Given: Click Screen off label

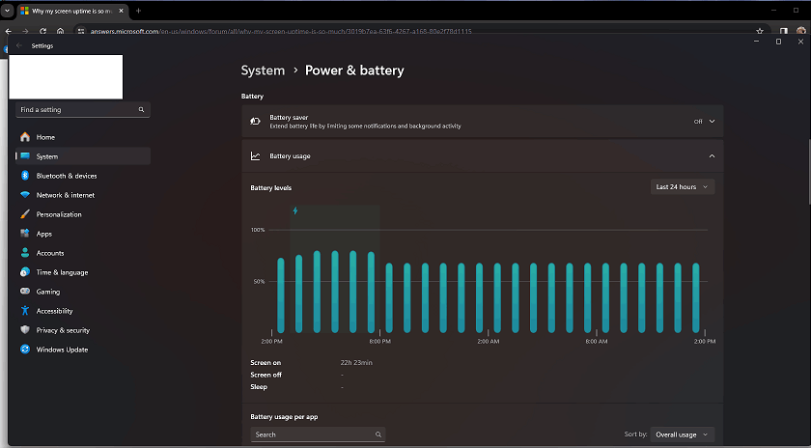Looking at the screenshot, I should 266,375.
